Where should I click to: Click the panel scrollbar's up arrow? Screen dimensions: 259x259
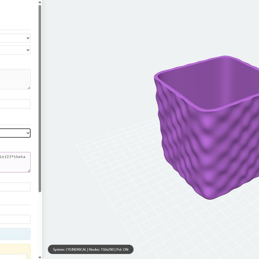[40, 2]
